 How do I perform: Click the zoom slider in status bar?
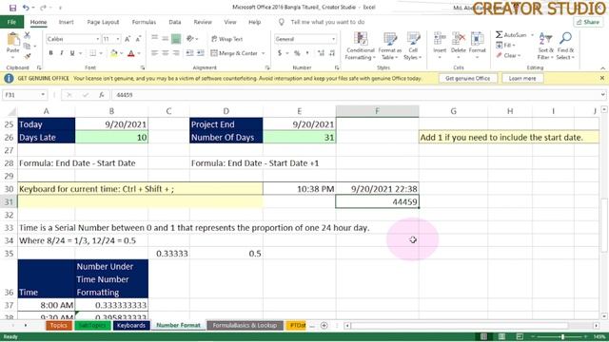(x=562, y=336)
